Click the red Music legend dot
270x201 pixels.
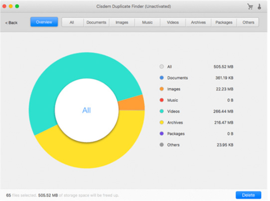(161, 100)
